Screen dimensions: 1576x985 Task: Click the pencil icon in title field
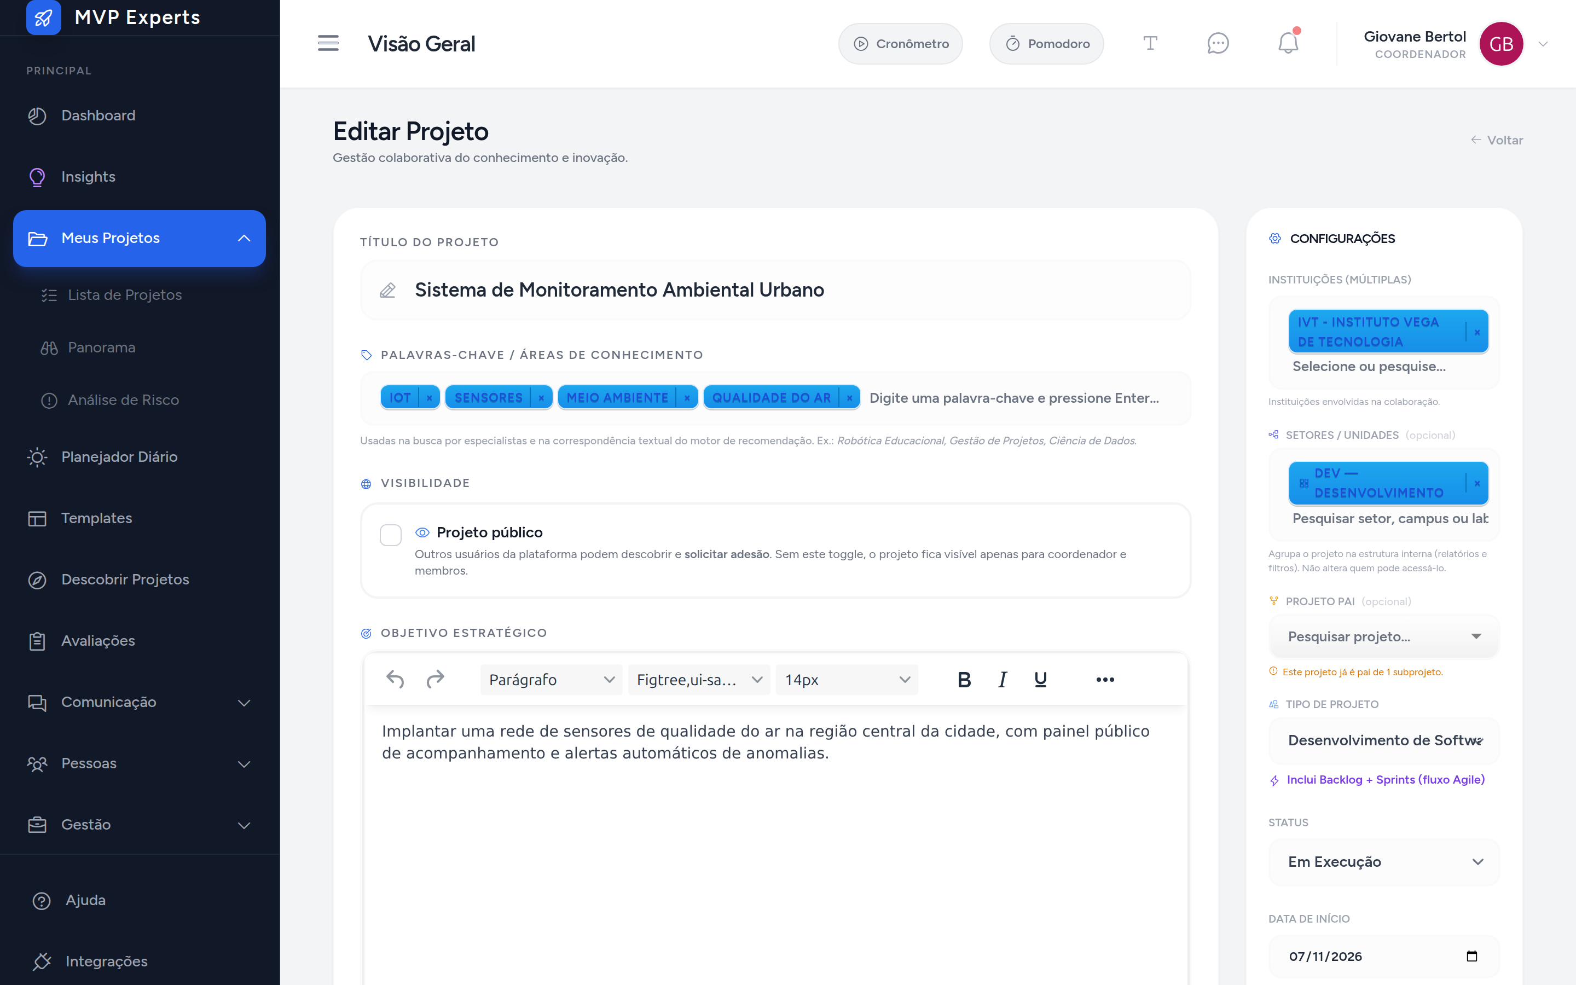pyautogui.click(x=387, y=290)
